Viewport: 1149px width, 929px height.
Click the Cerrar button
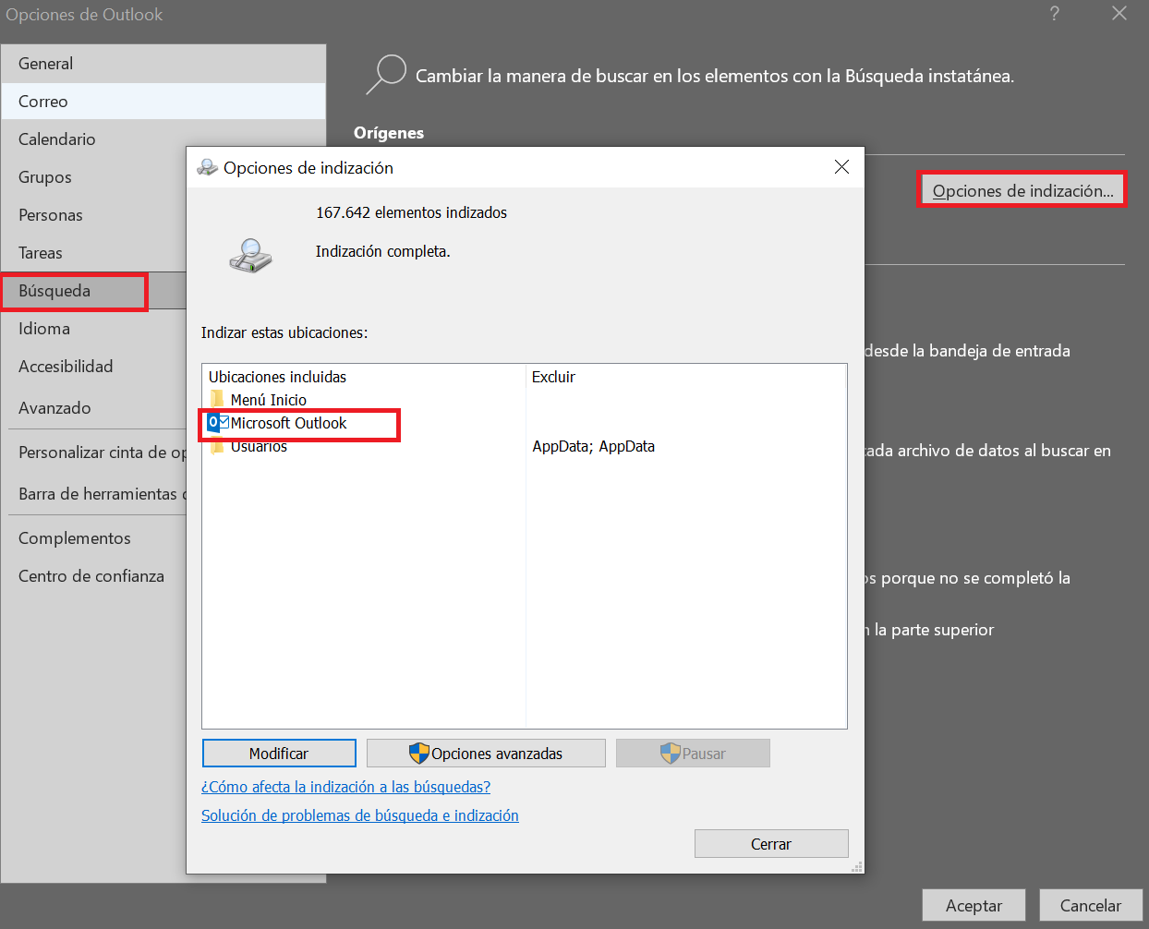coord(770,844)
